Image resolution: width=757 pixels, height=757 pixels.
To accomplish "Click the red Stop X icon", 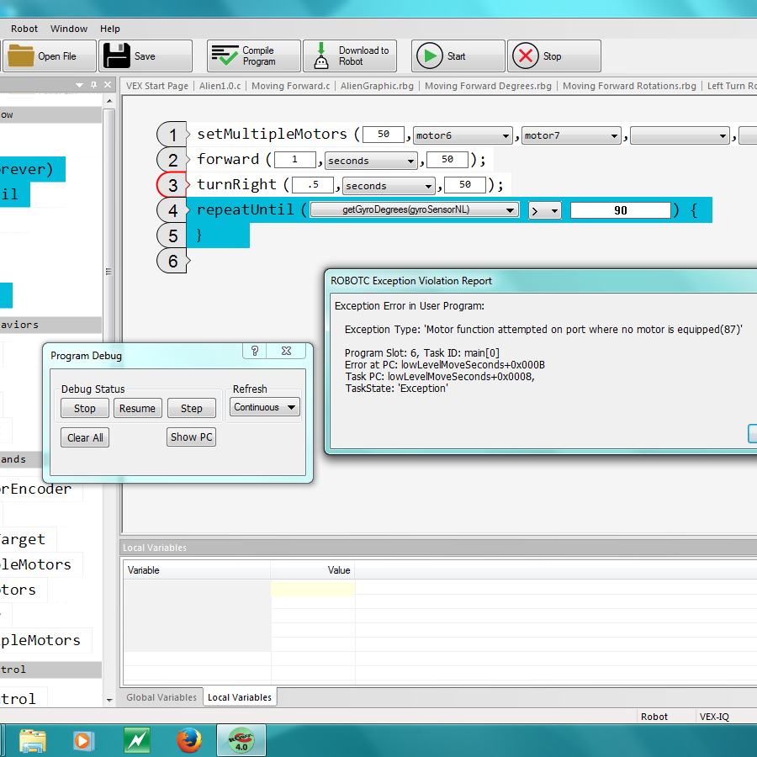I will click(525, 56).
